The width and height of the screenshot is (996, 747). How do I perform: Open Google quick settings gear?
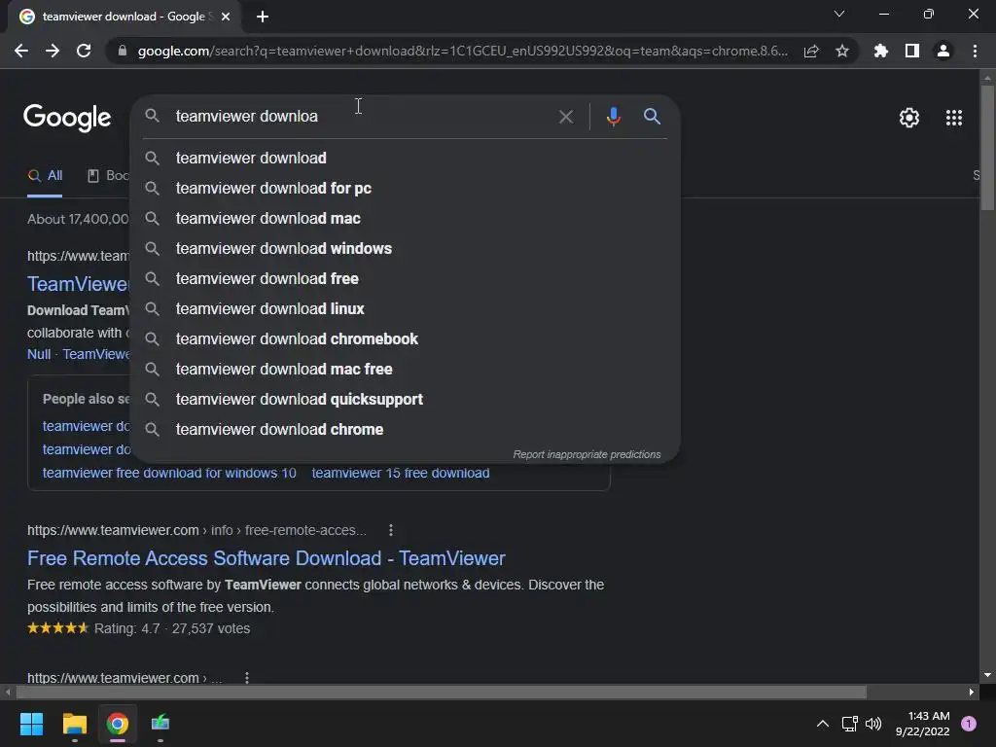[x=909, y=118]
